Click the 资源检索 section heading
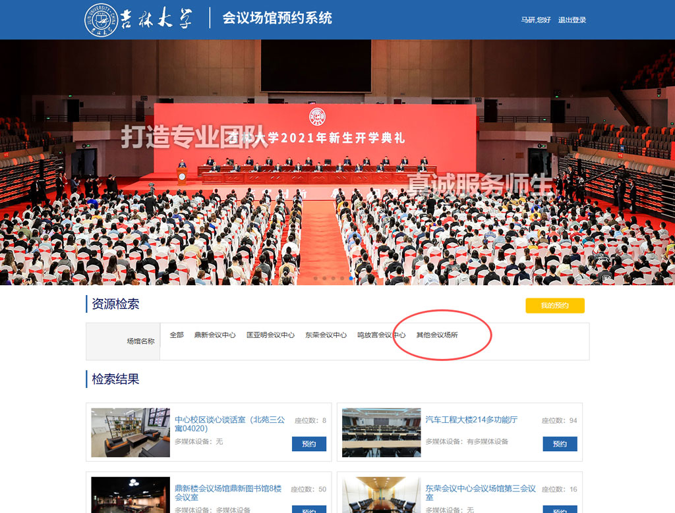The width and height of the screenshot is (675, 513). 115,304
